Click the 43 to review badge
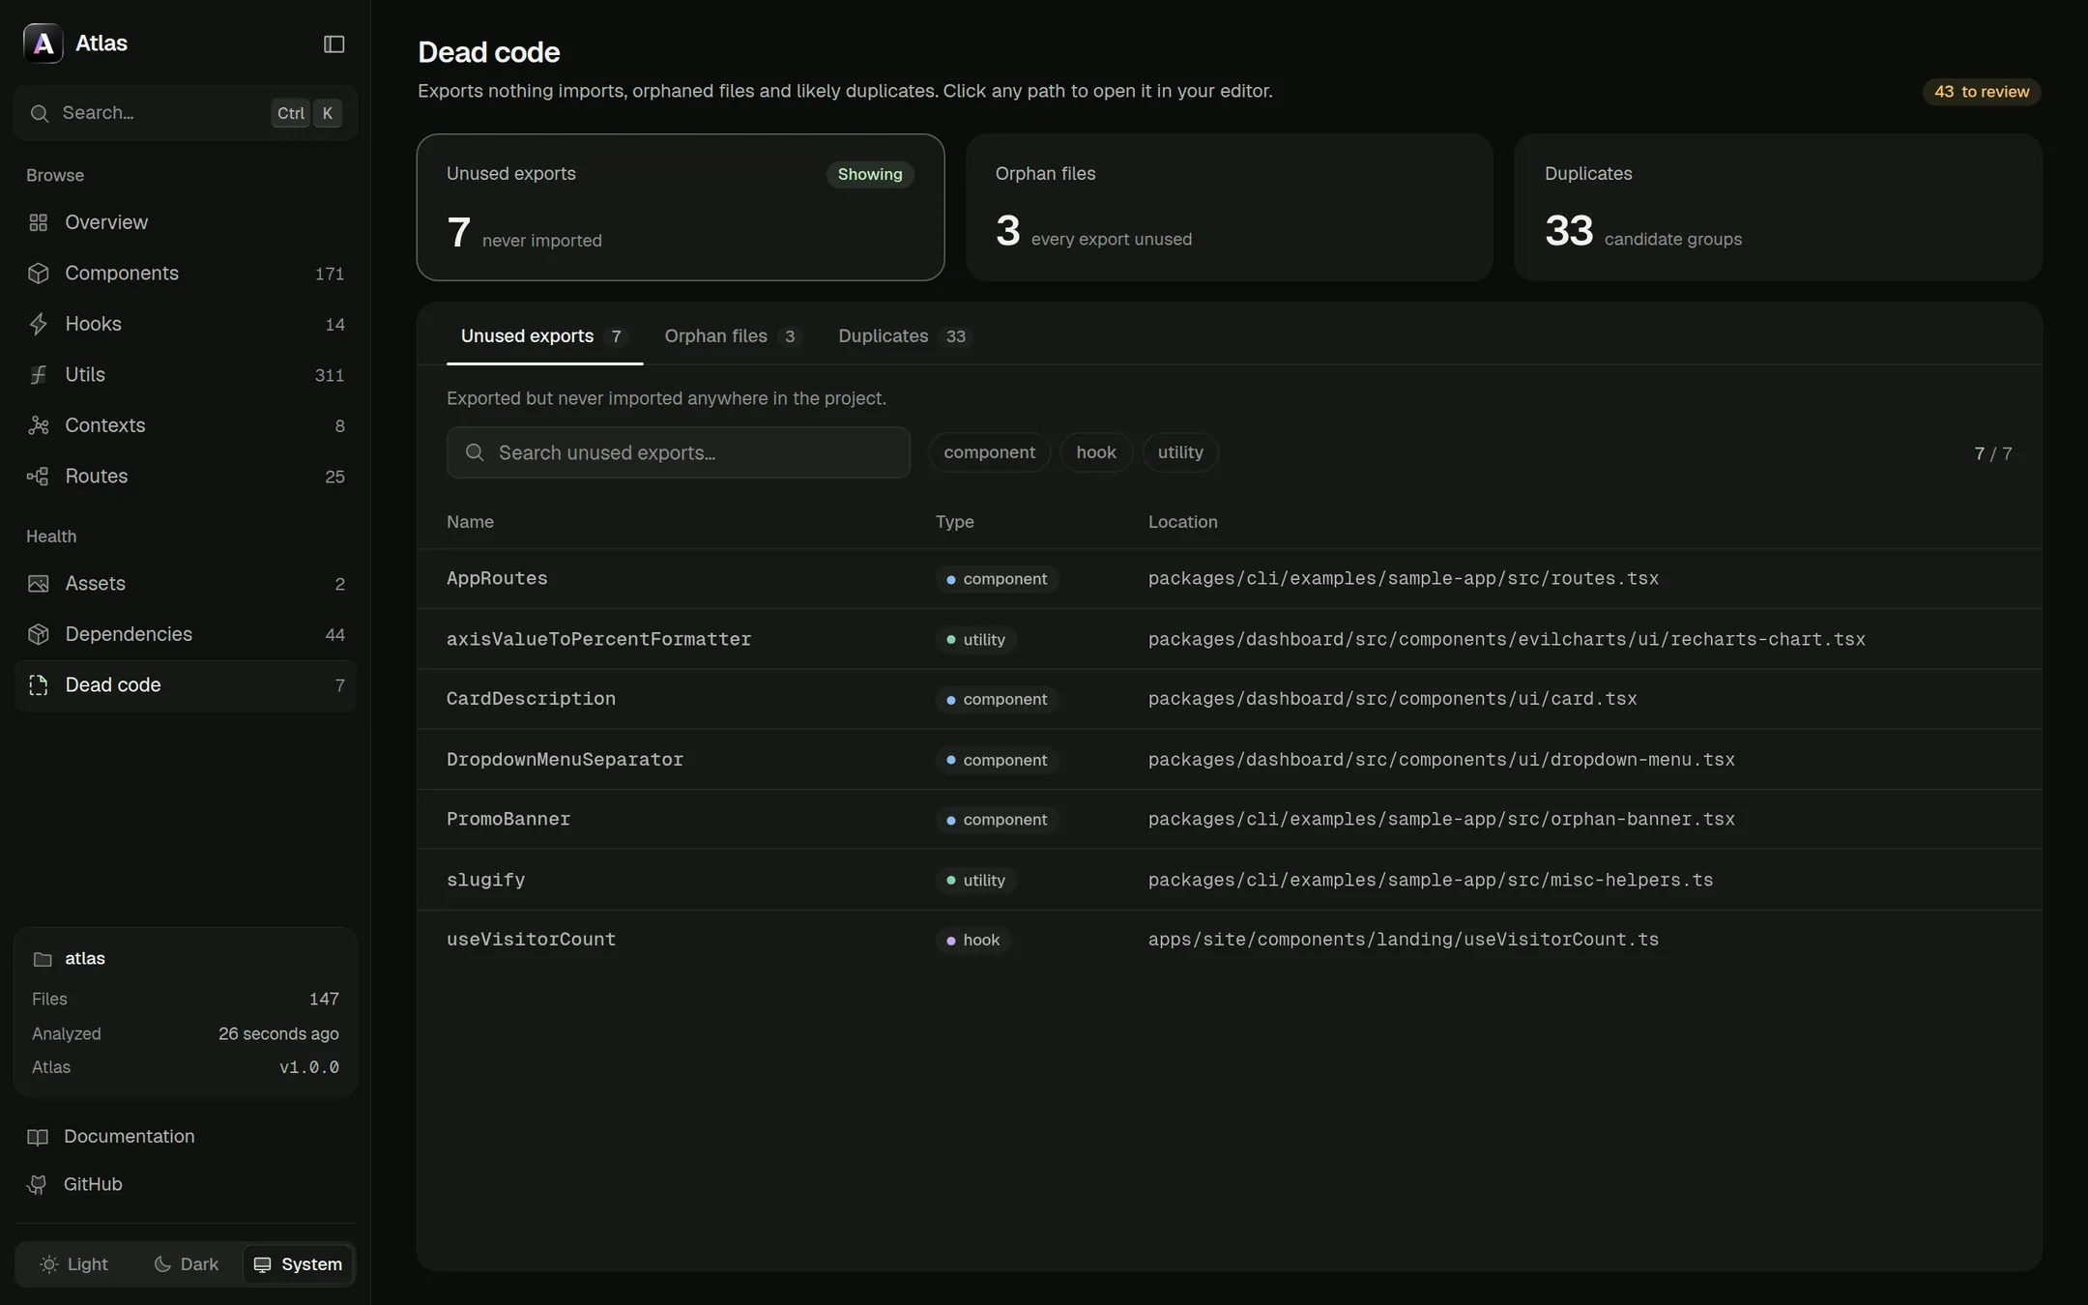Screen dimensions: 2088x1305 pos(1982,92)
